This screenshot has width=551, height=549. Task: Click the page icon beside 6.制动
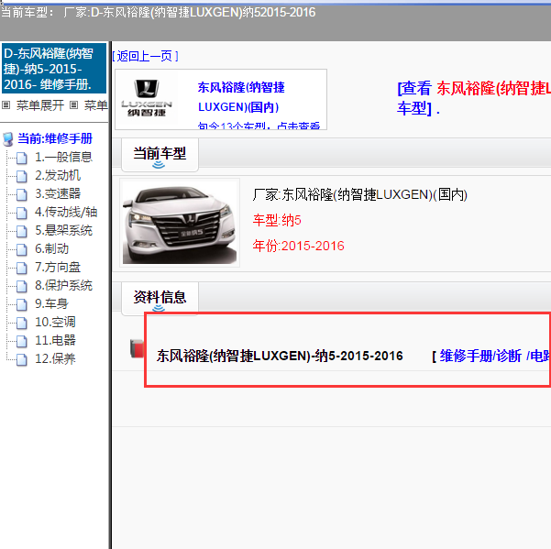coord(22,249)
